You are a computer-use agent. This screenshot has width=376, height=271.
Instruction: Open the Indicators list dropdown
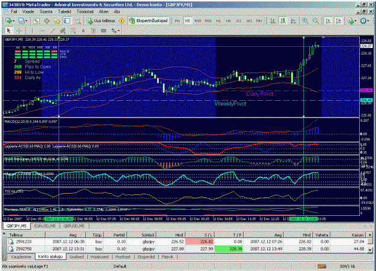coord(352,21)
